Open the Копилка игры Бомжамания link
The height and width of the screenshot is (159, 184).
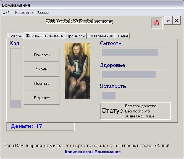[x=93, y=152]
